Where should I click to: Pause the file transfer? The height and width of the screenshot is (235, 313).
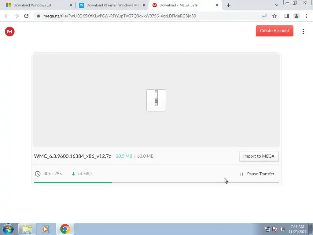coord(257,174)
